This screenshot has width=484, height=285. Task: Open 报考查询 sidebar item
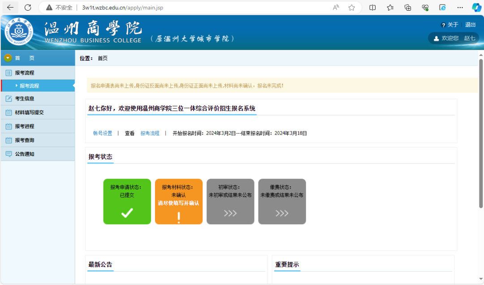point(25,140)
